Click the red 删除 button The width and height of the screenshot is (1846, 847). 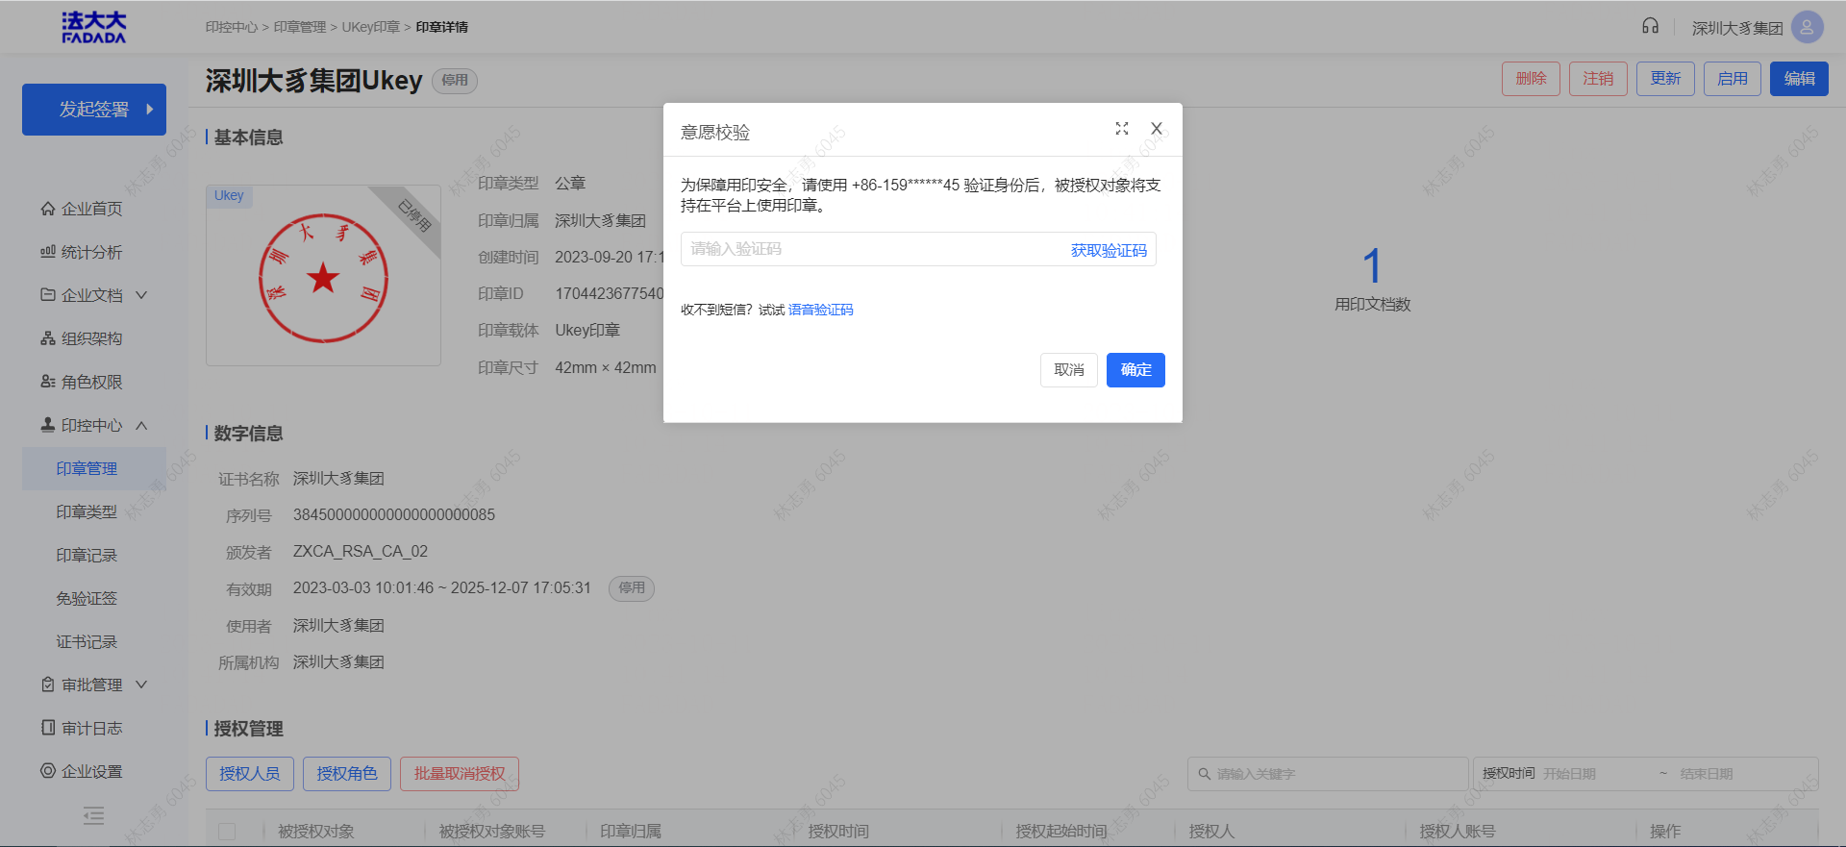point(1531,79)
